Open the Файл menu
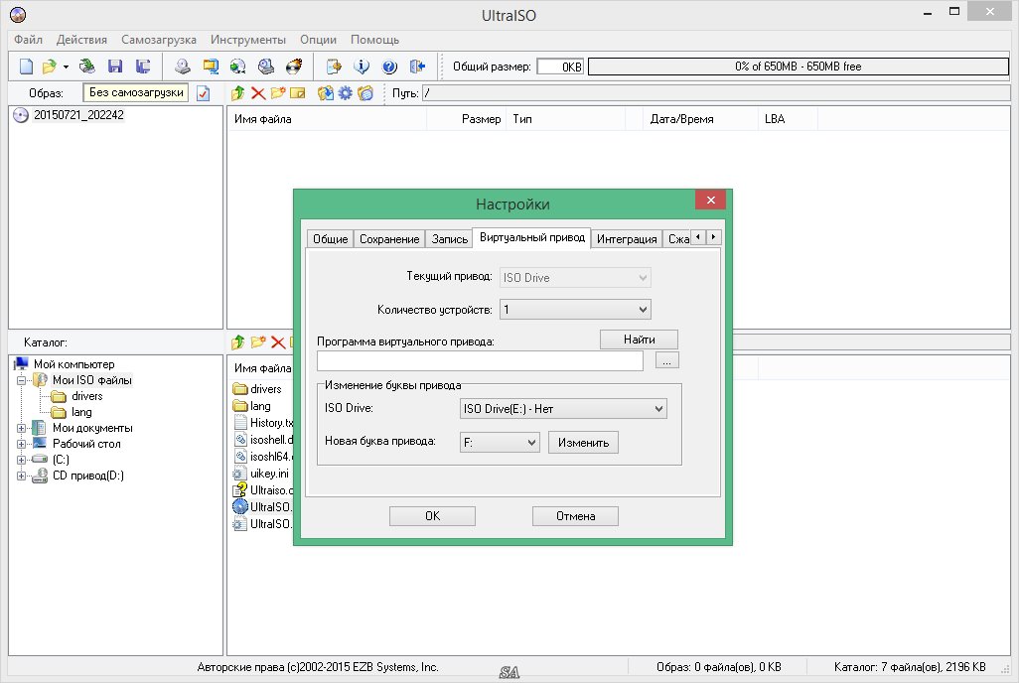The width and height of the screenshot is (1019, 683). (29, 40)
